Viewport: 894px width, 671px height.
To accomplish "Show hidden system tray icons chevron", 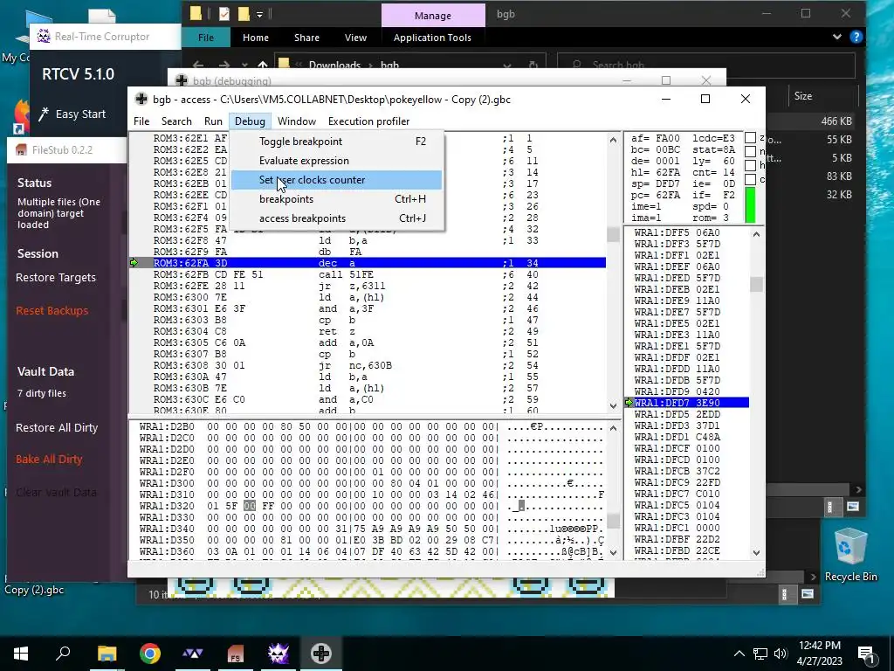I will coord(739,654).
